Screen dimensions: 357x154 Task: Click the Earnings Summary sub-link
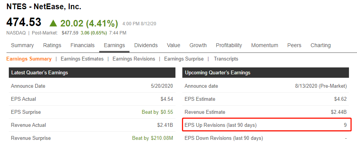tap(29, 59)
